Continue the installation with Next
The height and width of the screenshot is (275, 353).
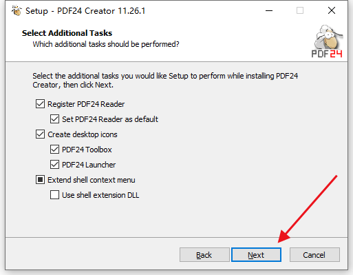[256, 254]
